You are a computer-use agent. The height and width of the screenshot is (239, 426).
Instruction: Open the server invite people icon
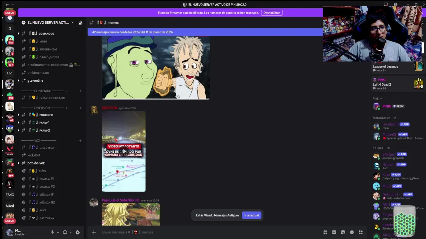pyautogui.click(x=81, y=23)
